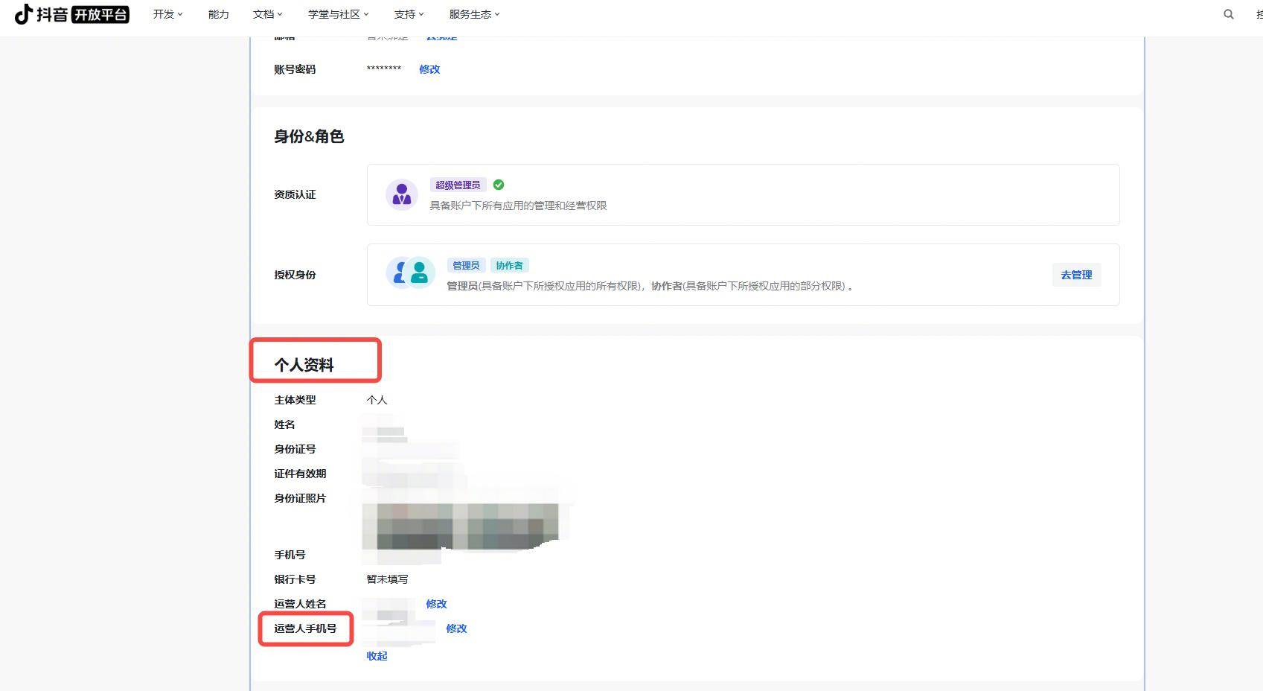
Task: Expand the 学堂与社区 dropdown menu
Action: (338, 14)
